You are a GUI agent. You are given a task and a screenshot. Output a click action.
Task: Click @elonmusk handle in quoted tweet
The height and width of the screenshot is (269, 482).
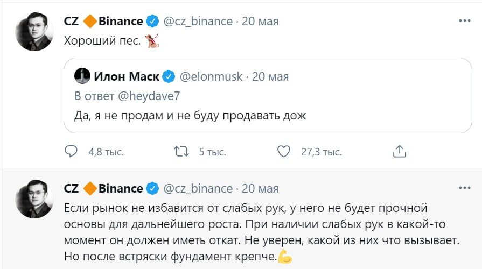210,76
